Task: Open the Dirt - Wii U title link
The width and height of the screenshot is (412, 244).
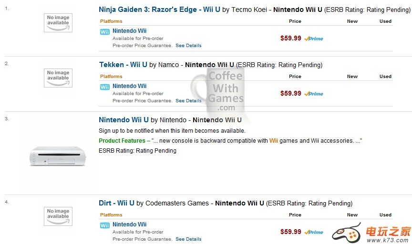Action: pyautogui.click(x=116, y=203)
